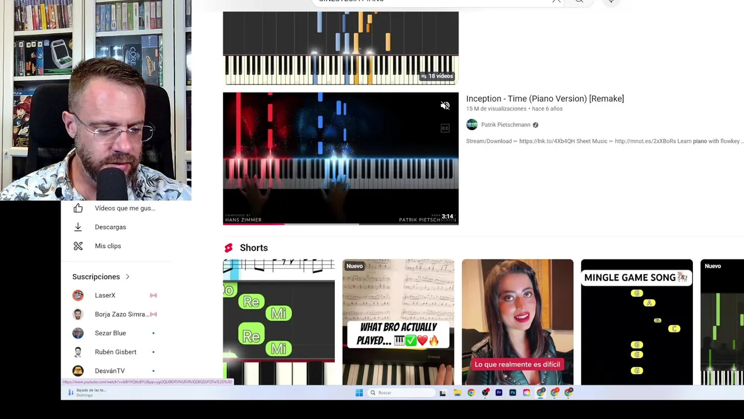The width and height of the screenshot is (744, 419).
Task: Select DesvánTV subscription name
Action: coord(110,371)
